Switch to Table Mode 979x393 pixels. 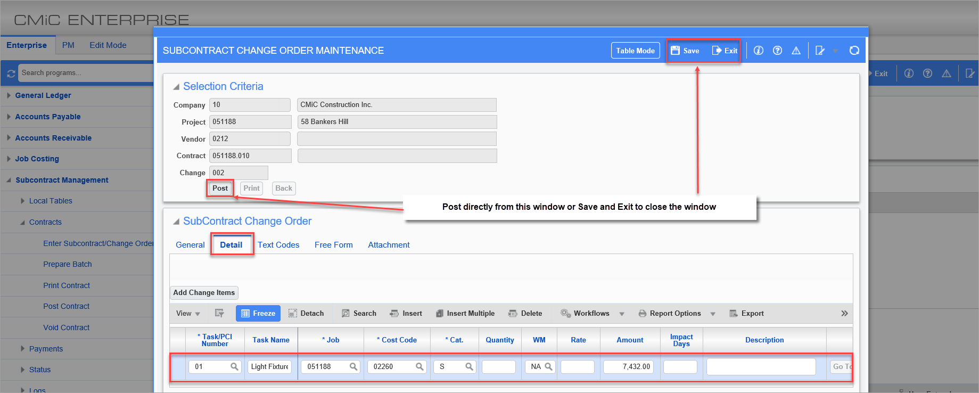635,51
